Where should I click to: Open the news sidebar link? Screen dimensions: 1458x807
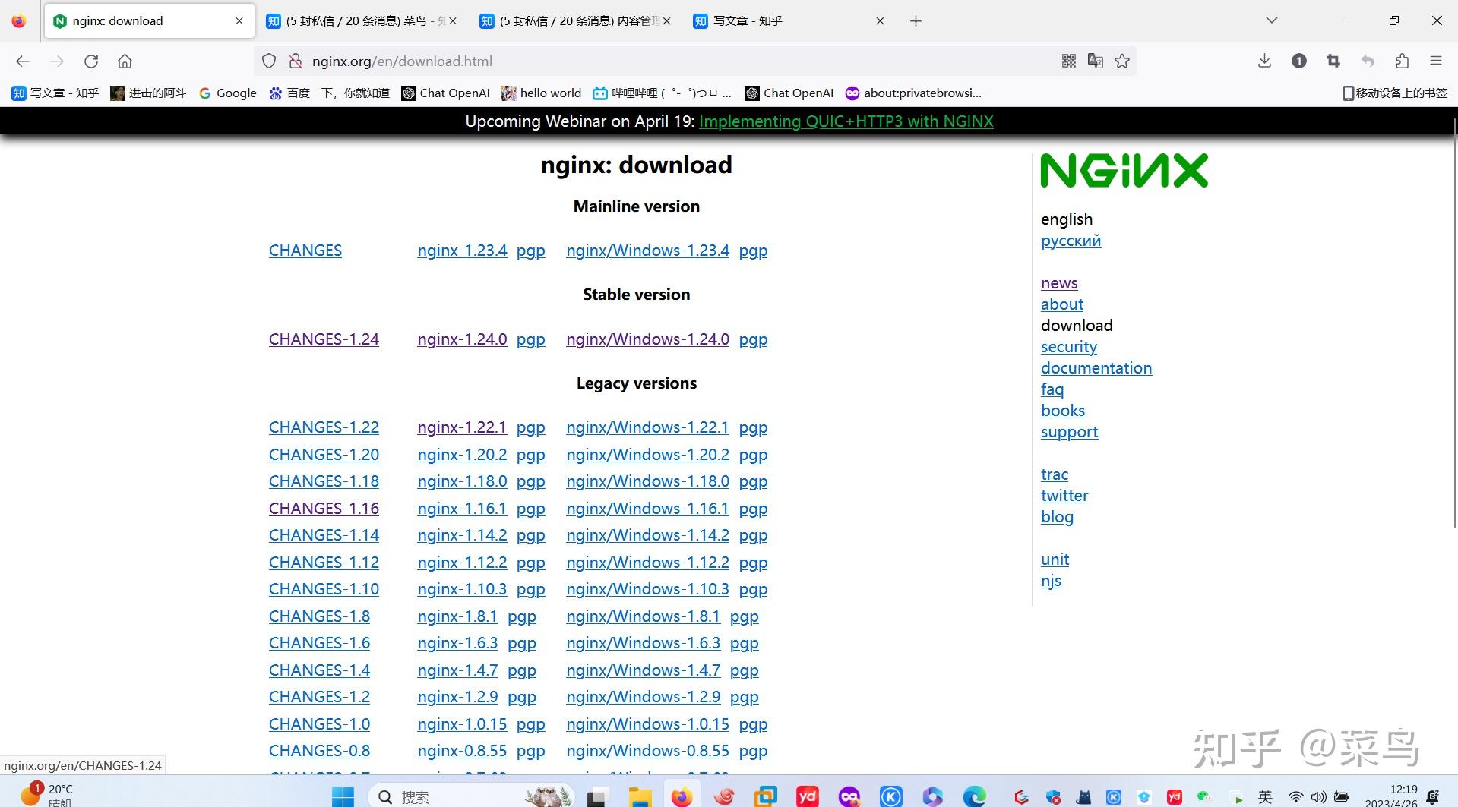1059,283
